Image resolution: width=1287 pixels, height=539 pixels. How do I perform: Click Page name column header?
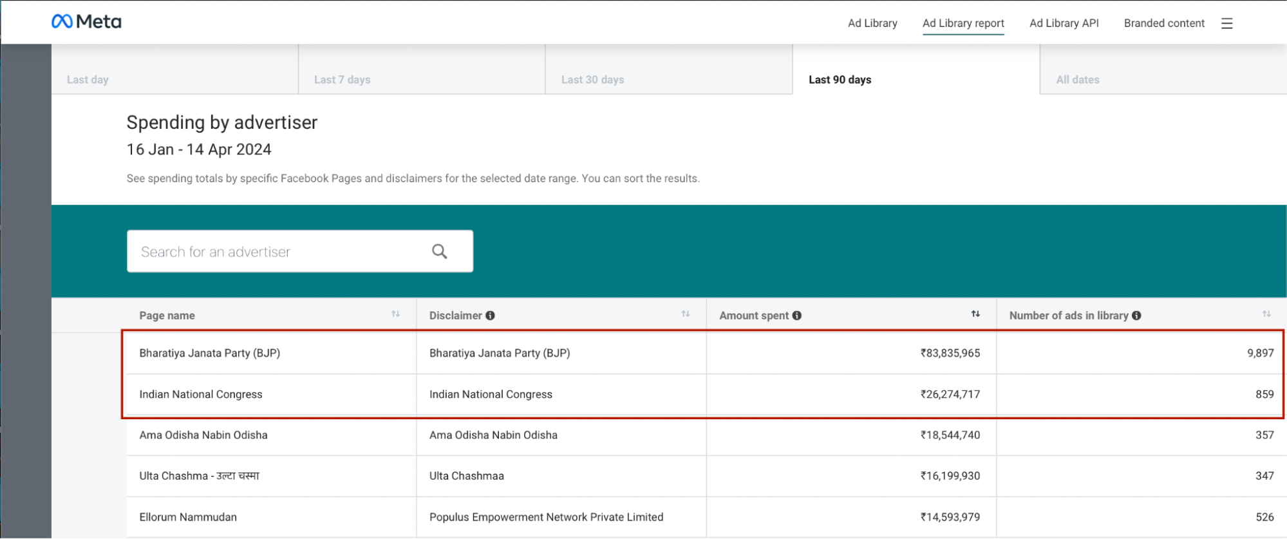(167, 316)
